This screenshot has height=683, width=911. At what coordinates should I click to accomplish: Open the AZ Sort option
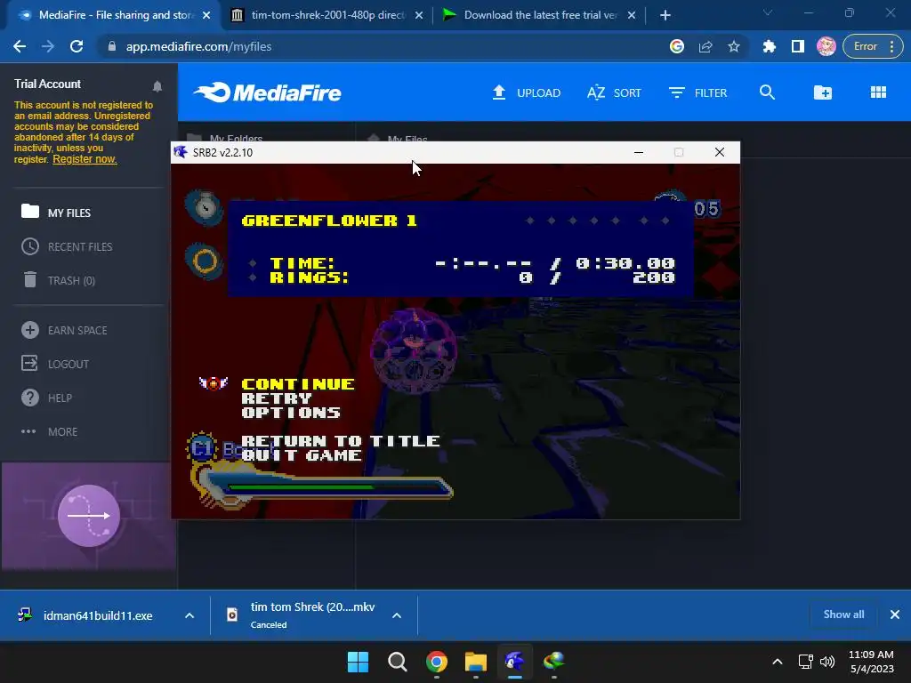tap(614, 92)
